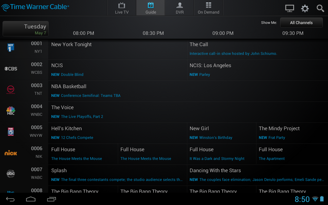328x205 pixels.
Task: Select the abc channel logo
Action: (11, 174)
